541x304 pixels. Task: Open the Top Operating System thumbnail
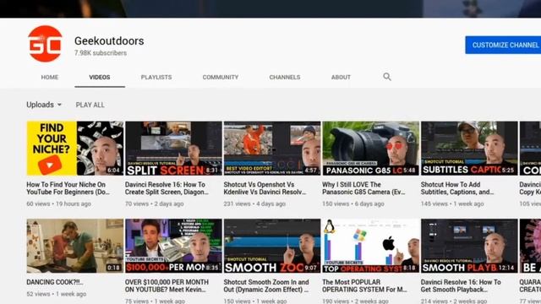pyautogui.click(x=370, y=246)
